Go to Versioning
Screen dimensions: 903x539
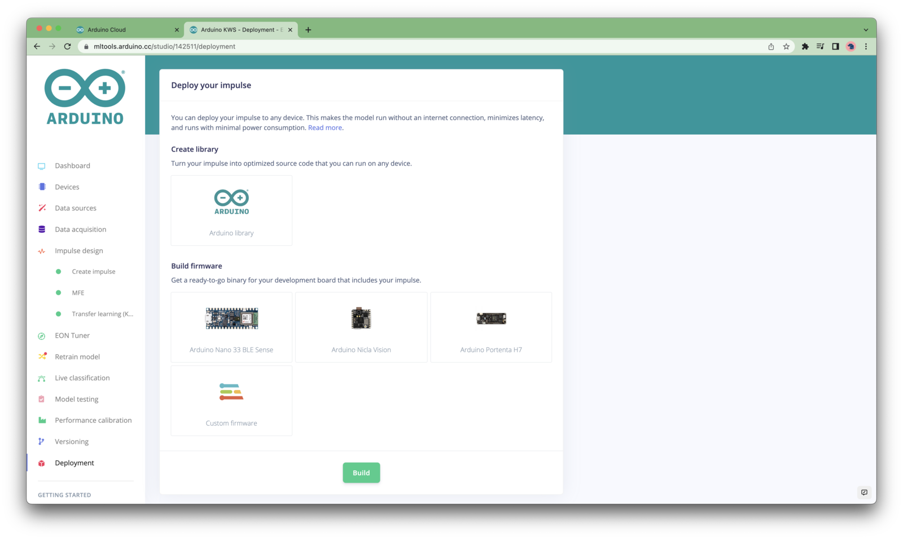click(72, 441)
